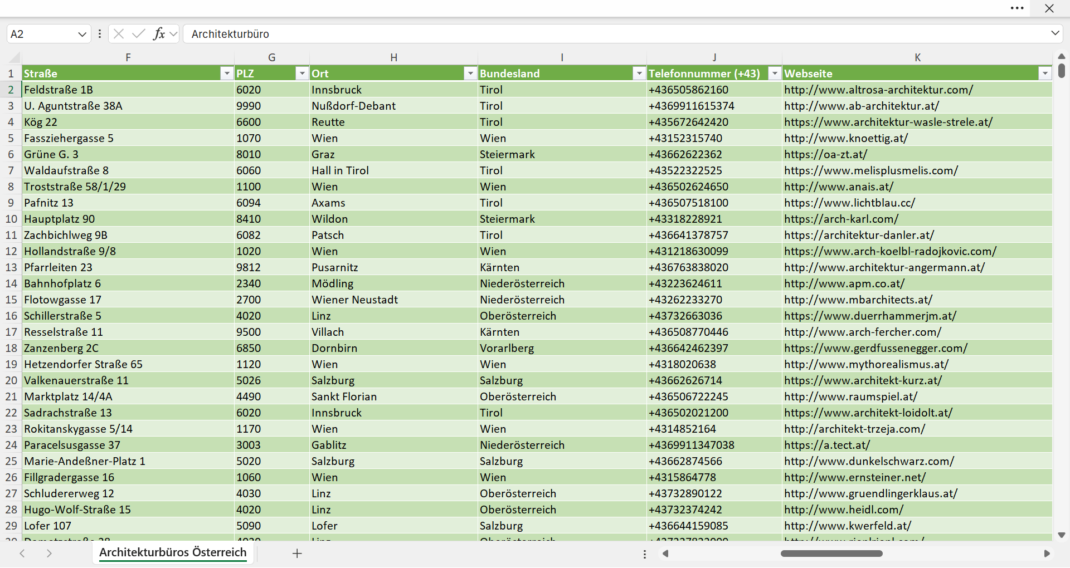
Task: Select column F header
Action: click(x=128, y=57)
